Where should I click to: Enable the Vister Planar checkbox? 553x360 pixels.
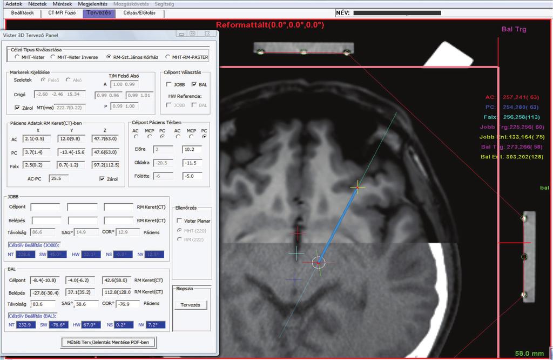[179, 221]
